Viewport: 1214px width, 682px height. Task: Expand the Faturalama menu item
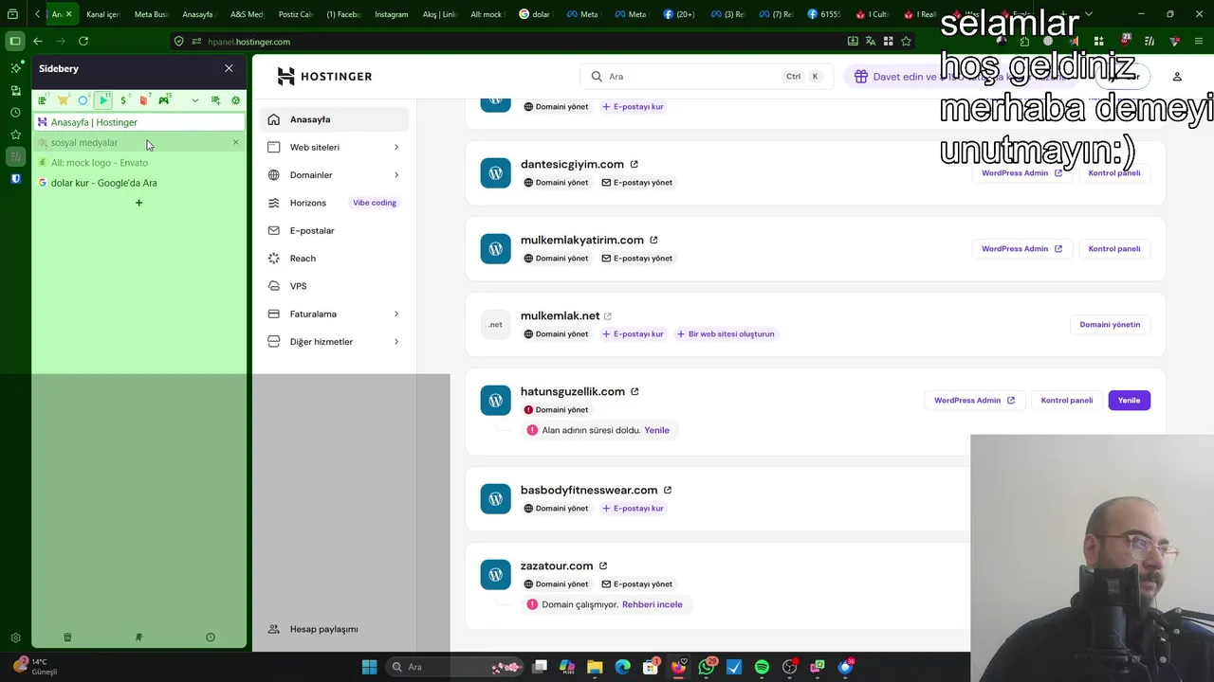click(335, 314)
